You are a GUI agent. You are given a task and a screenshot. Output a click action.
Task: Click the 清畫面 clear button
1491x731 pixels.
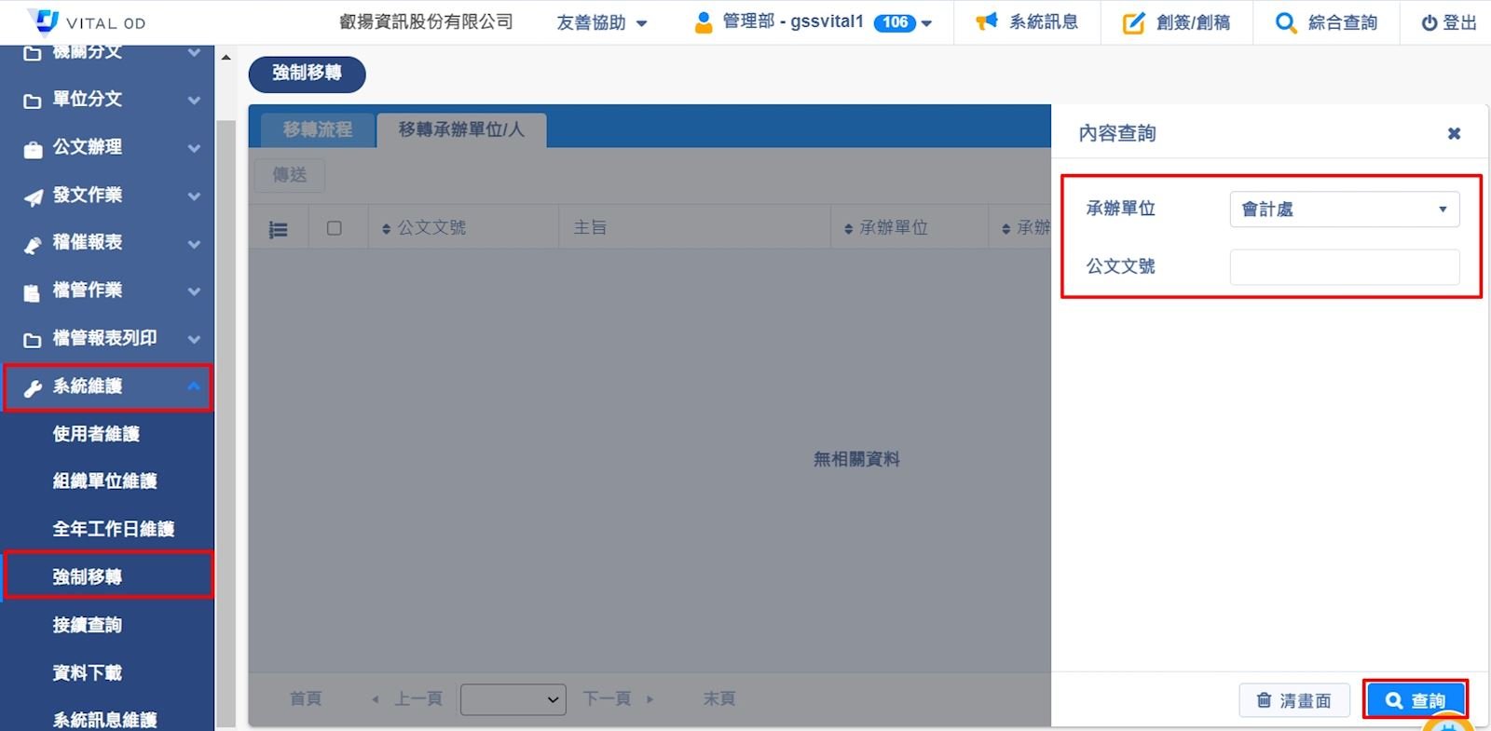click(1294, 700)
